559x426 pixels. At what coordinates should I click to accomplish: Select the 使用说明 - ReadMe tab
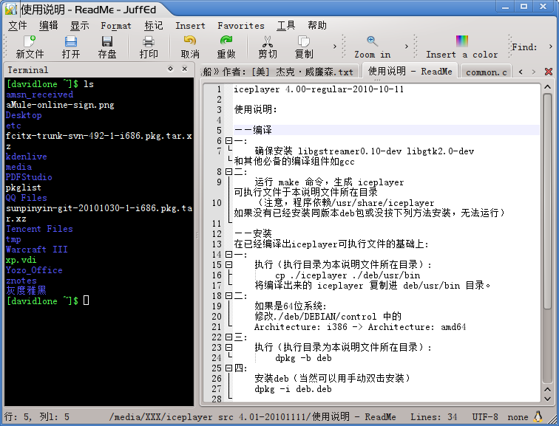[410, 71]
